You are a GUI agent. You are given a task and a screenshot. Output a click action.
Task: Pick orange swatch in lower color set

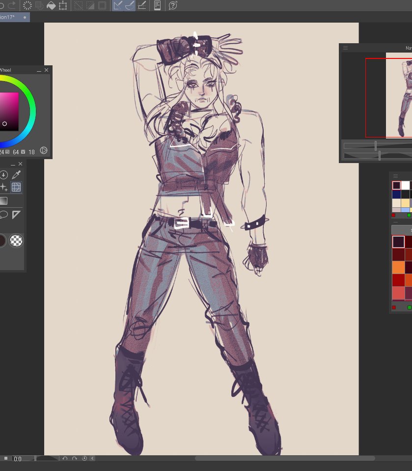(x=398, y=267)
